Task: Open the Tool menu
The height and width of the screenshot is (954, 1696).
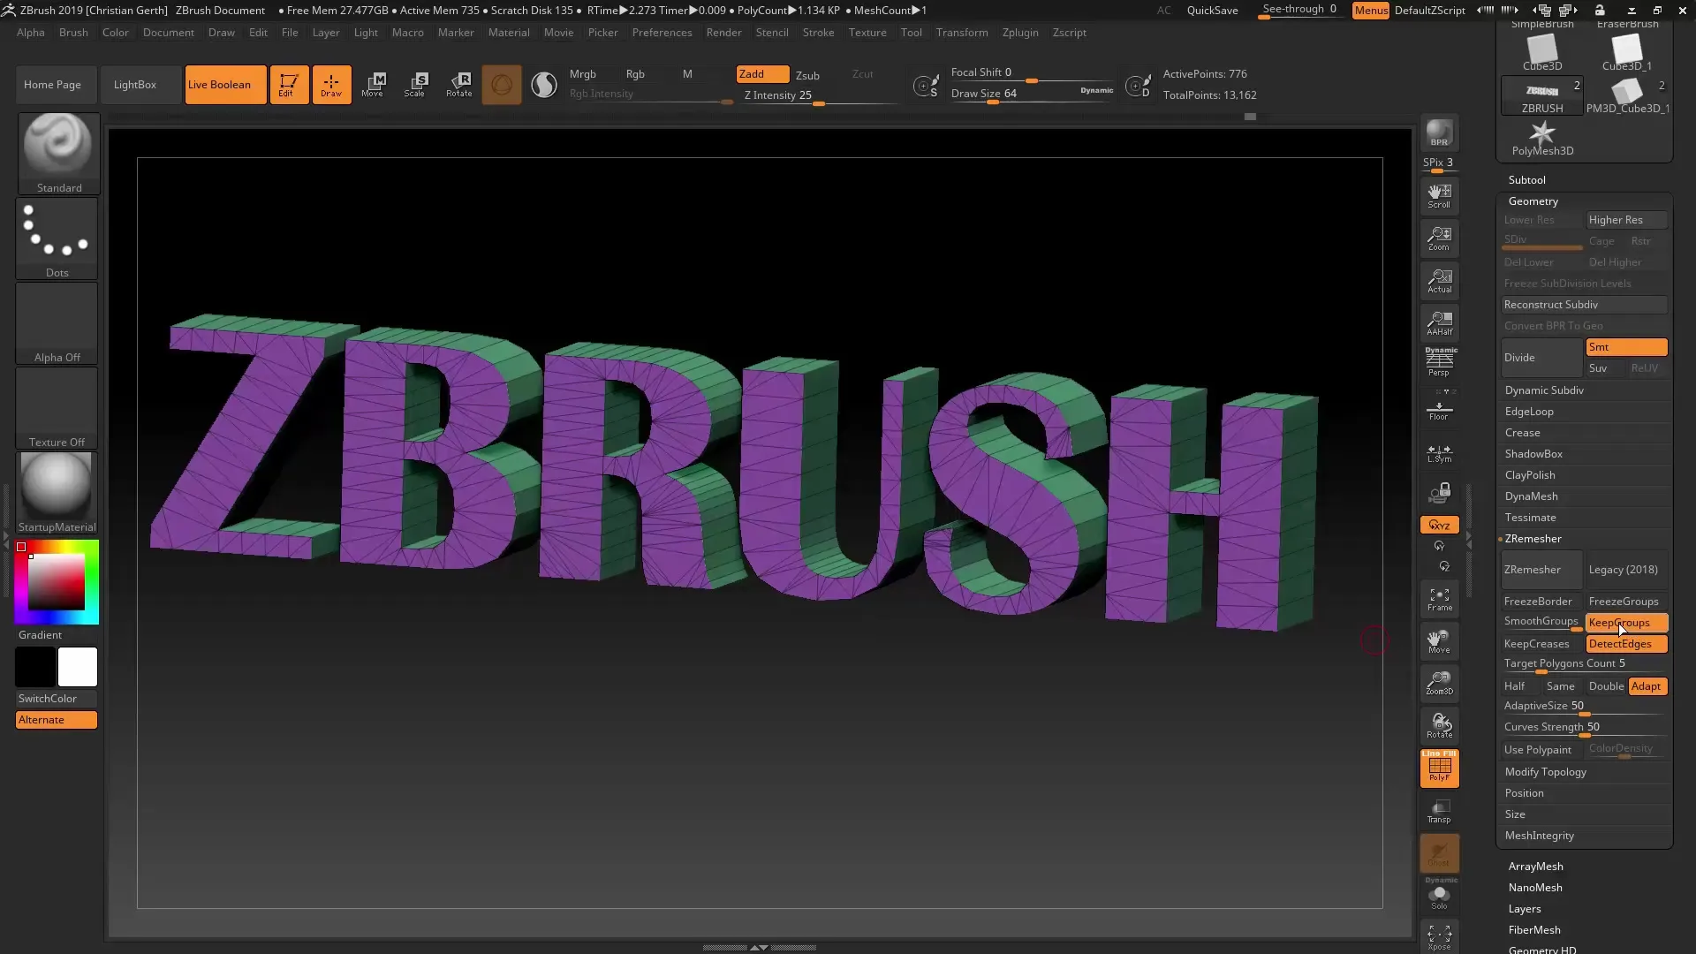Action: (911, 33)
